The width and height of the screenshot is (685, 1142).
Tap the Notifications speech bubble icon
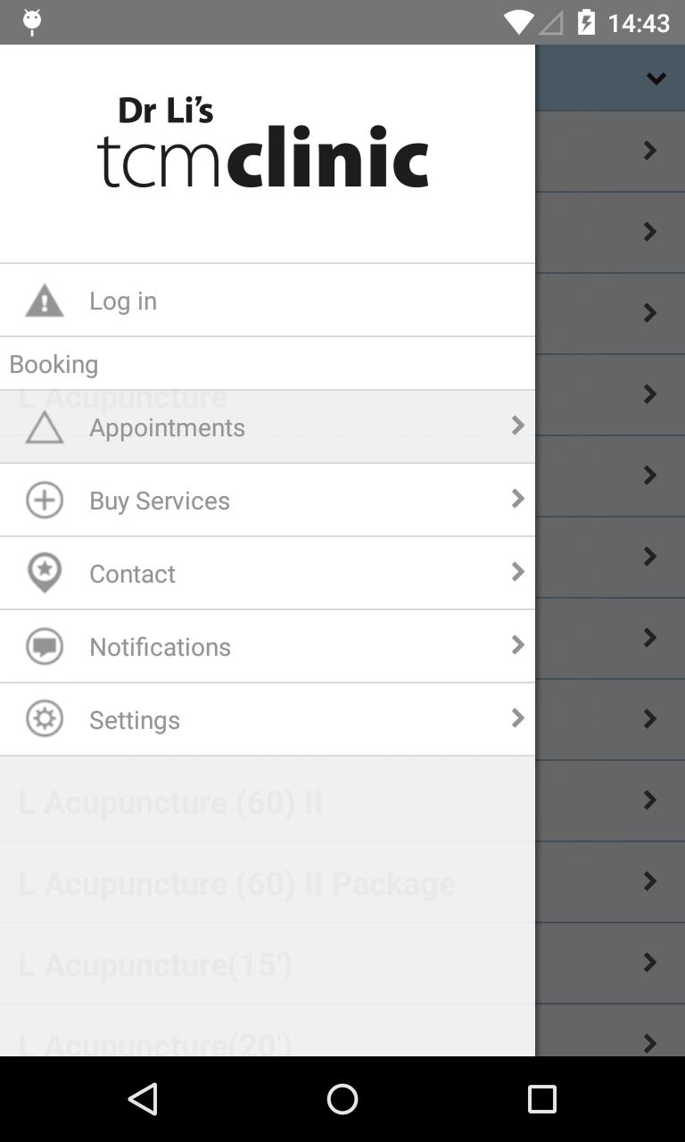pyautogui.click(x=45, y=646)
